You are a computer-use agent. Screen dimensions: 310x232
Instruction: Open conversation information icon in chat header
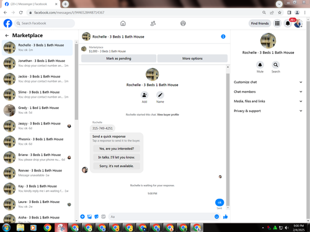pos(223,37)
